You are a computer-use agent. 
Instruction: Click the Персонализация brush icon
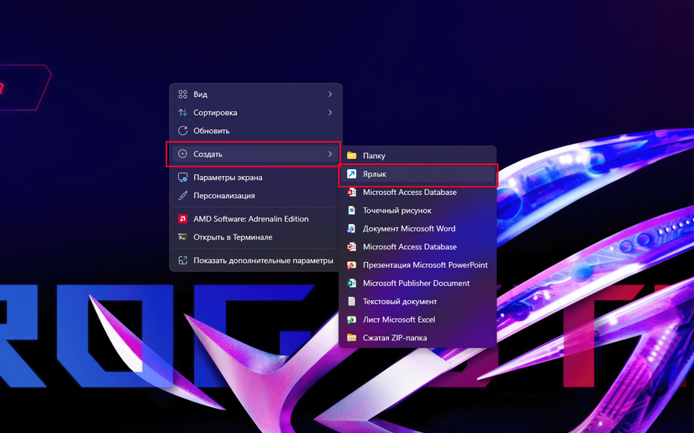tap(183, 196)
